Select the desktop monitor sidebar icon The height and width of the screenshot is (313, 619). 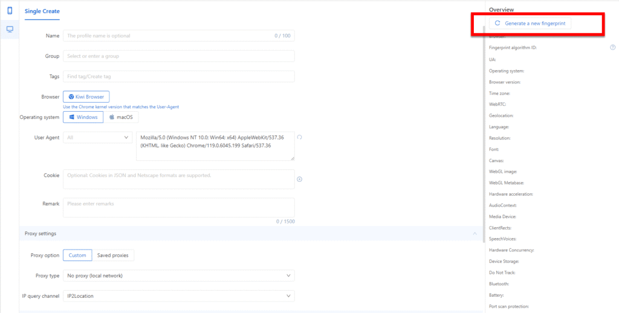(10, 29)
